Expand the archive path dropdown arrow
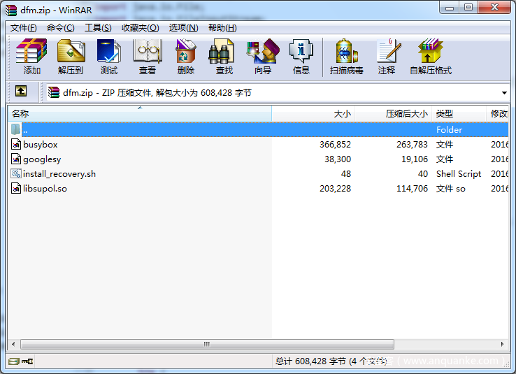 504,93
